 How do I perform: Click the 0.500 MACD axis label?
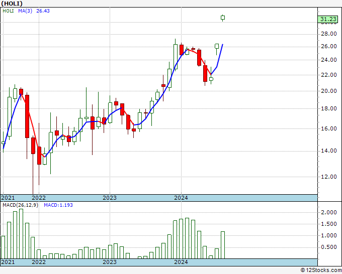click(329, 247)
